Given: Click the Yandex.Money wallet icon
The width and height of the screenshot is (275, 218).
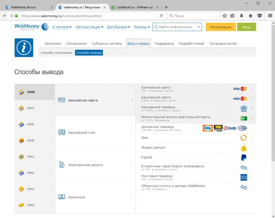Looking at the screenshot, I should click(x=244, y=148).
